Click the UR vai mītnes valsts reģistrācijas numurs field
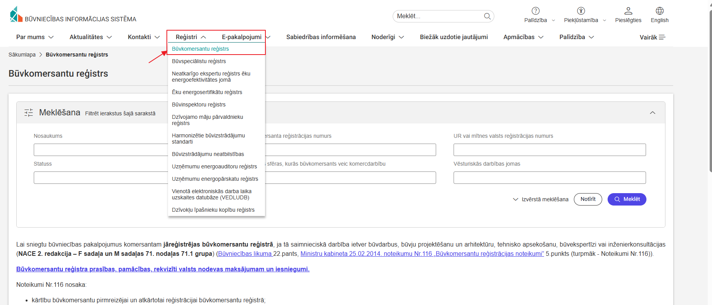The image size is (712, 305). point(549,150)
